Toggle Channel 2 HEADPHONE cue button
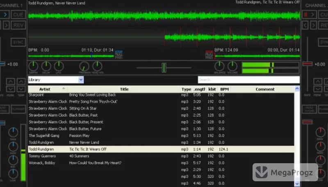The width and height of the screenshot is (328, 187). pyautogui.click(x=310, y=109)
